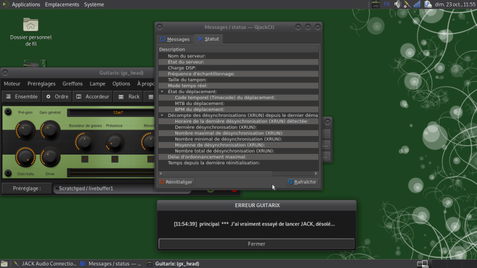Switch to the Messages tab in QjackCtl
This screenshot has height=268, width=477.
click(x=175, y=39)
